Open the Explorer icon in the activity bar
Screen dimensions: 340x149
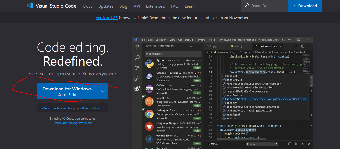137,48
